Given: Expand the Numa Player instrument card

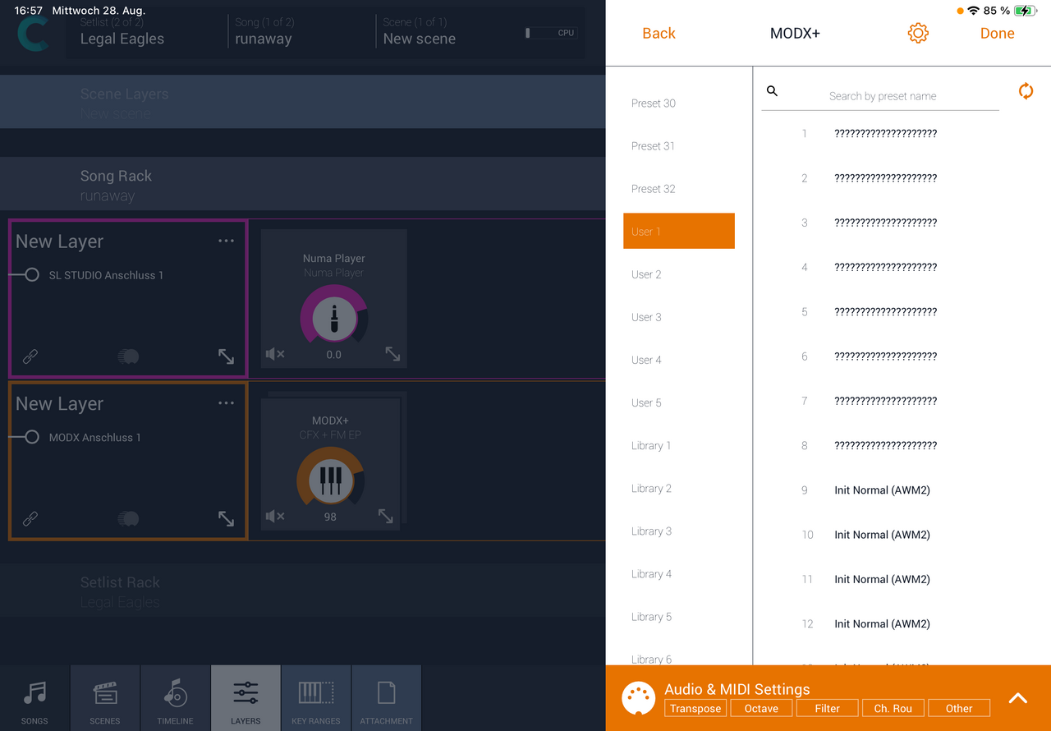Looking at the screenshot, I should [392, 354].
